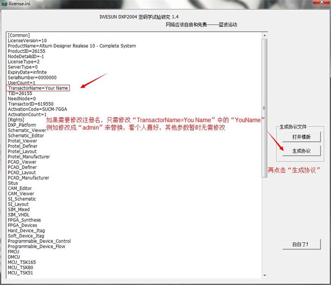Click the SIM_VHDL line
The width and height of the screenshot is (331, 285).
[19, 215]
